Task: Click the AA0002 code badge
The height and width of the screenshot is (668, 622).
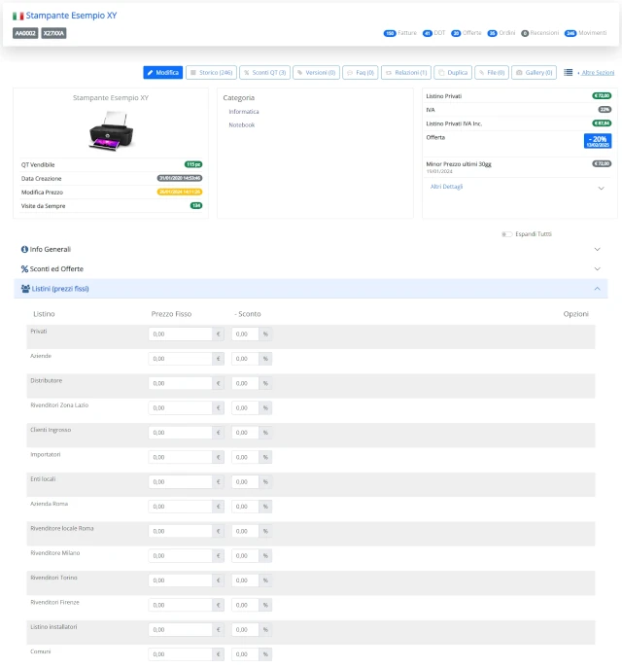Action: tap(25, 33)
